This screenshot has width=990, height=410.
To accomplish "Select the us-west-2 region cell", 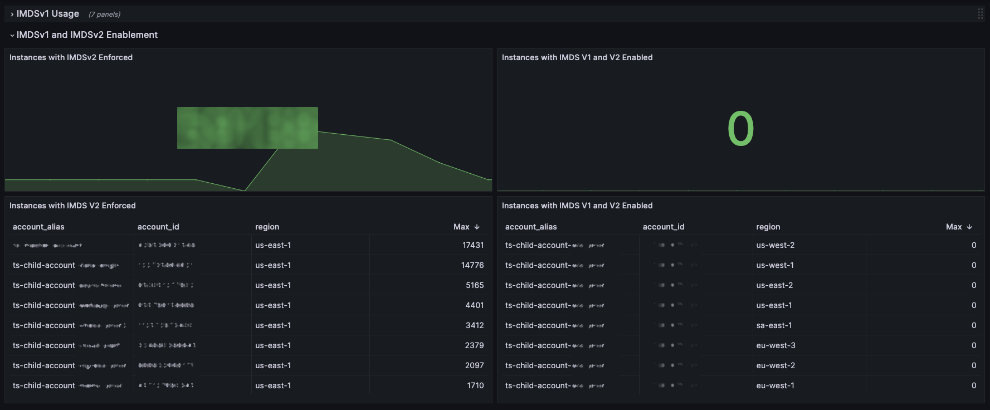I will pyautogui.click(x=775, y=245).
